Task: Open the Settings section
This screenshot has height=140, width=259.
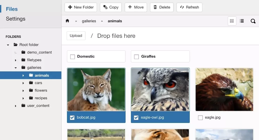Action: point(16,19)
